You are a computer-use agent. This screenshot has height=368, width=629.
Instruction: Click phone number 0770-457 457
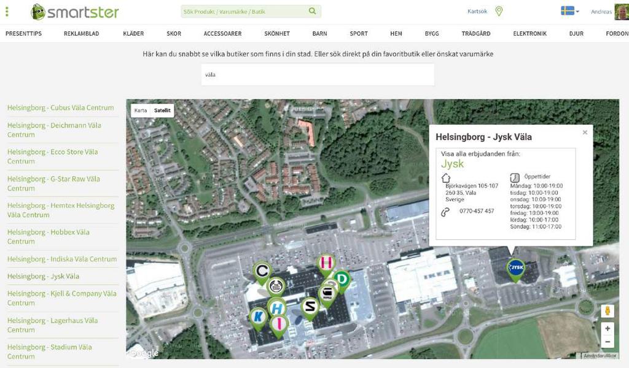click(477, 211)
